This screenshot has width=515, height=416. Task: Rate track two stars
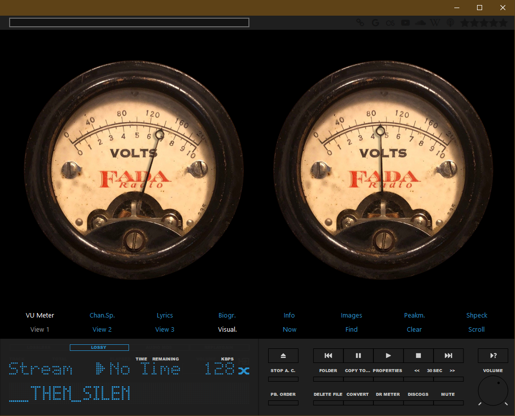point(474,23)
